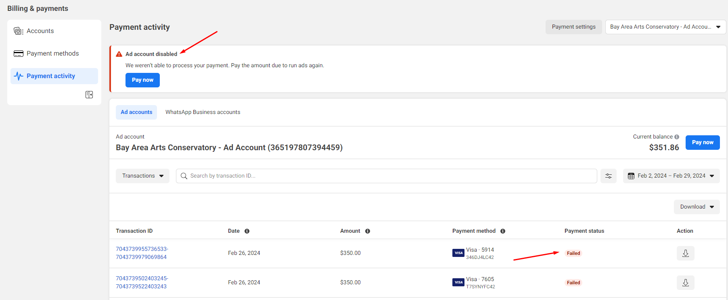Click the Current balance info icon

(677, 137)
